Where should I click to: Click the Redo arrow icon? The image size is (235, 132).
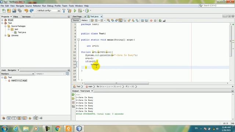click(x=32, y=11)
